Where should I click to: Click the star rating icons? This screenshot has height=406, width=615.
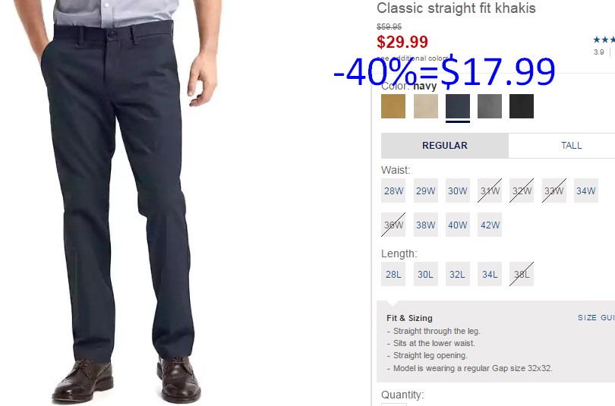pos(604,39)
